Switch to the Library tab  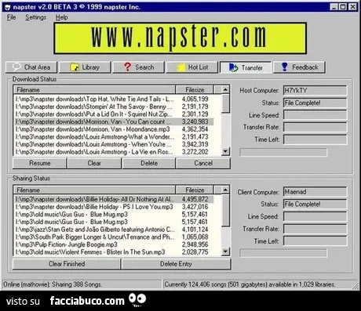[x=85, y=67]
